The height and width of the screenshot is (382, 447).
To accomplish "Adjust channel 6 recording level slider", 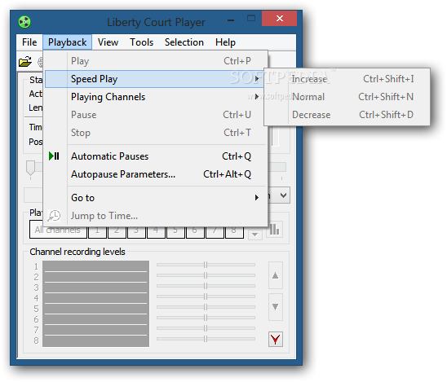I will click(x=206, y=318).
